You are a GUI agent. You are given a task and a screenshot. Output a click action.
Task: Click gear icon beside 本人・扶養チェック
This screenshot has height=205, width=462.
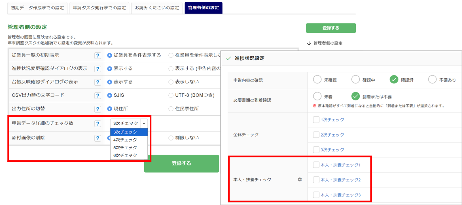click(x=300, y=180)
